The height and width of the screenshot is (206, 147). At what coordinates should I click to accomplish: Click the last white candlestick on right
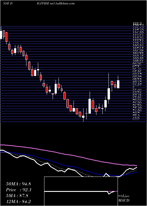[x=118, y=84]
